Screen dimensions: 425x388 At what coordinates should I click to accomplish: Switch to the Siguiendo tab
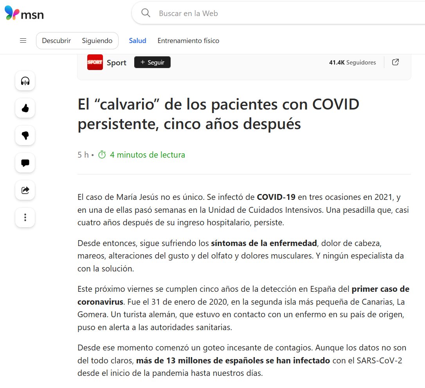click(97, 41)
